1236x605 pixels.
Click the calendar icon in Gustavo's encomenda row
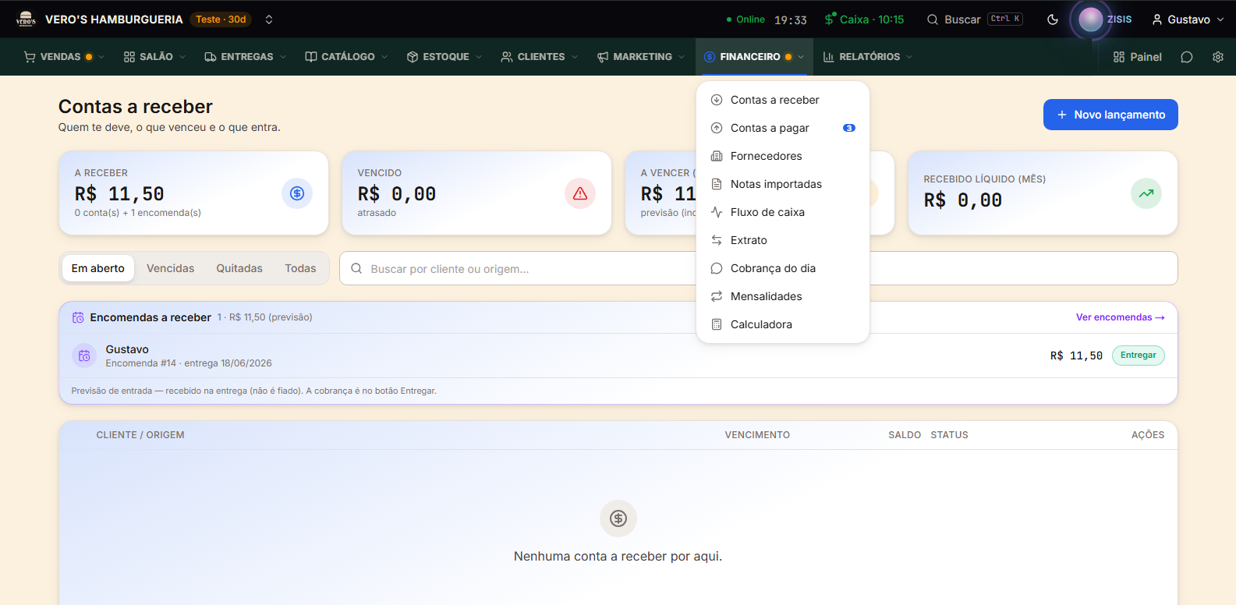pyautogui.click(x=84, y=356)
